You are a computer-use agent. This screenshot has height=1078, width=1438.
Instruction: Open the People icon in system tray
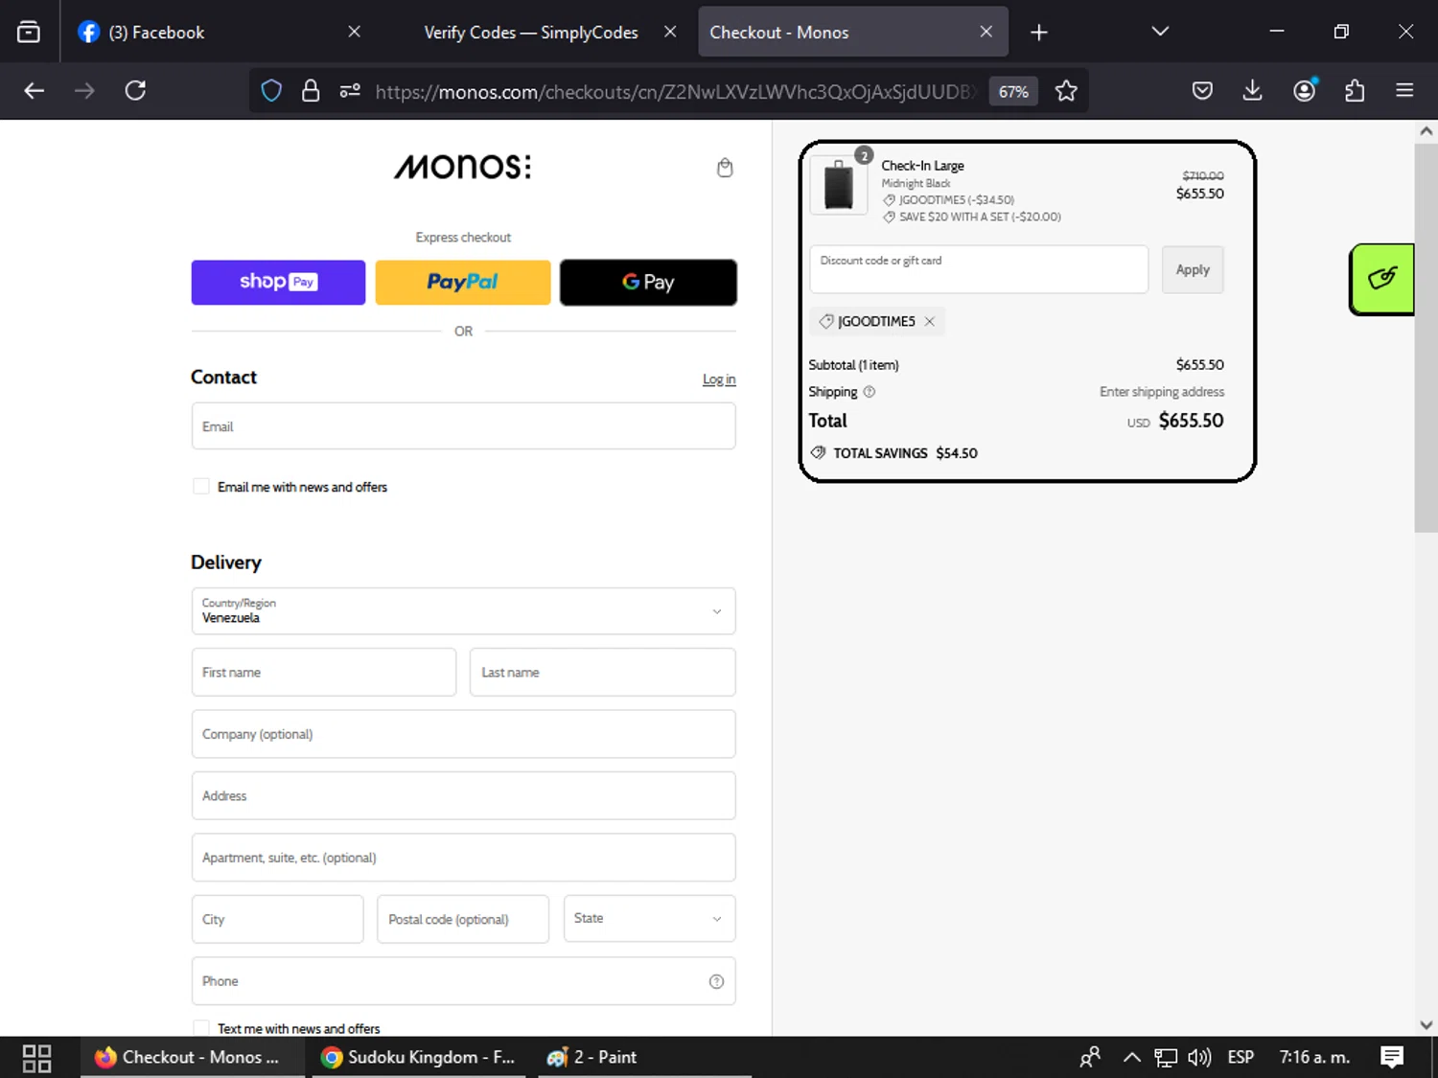coord(1090,1057)
